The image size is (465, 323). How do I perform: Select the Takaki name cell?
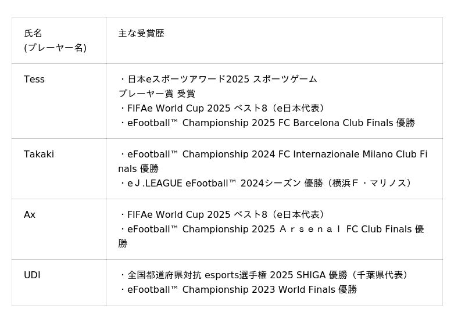39,155
